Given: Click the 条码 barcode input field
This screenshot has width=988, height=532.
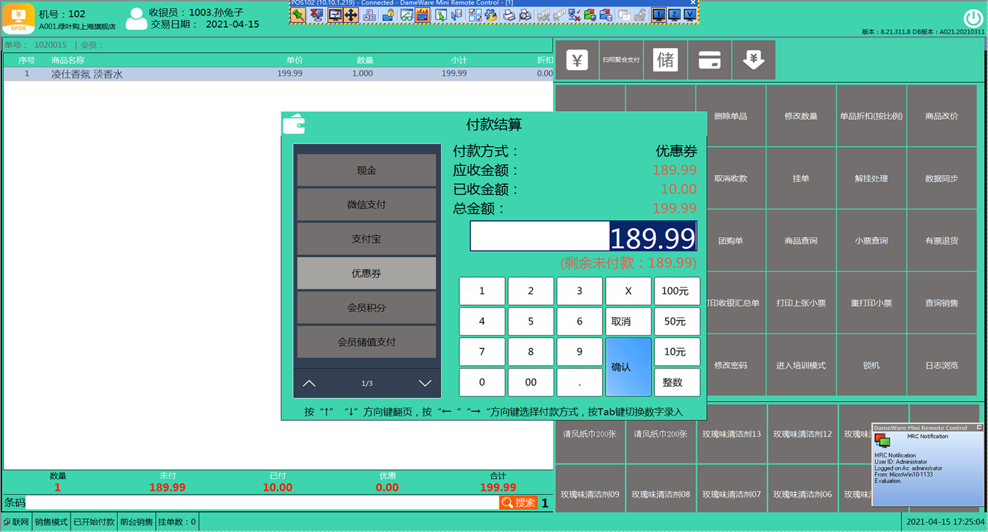Looking at the screenshot, I should (x=262, y=503).
